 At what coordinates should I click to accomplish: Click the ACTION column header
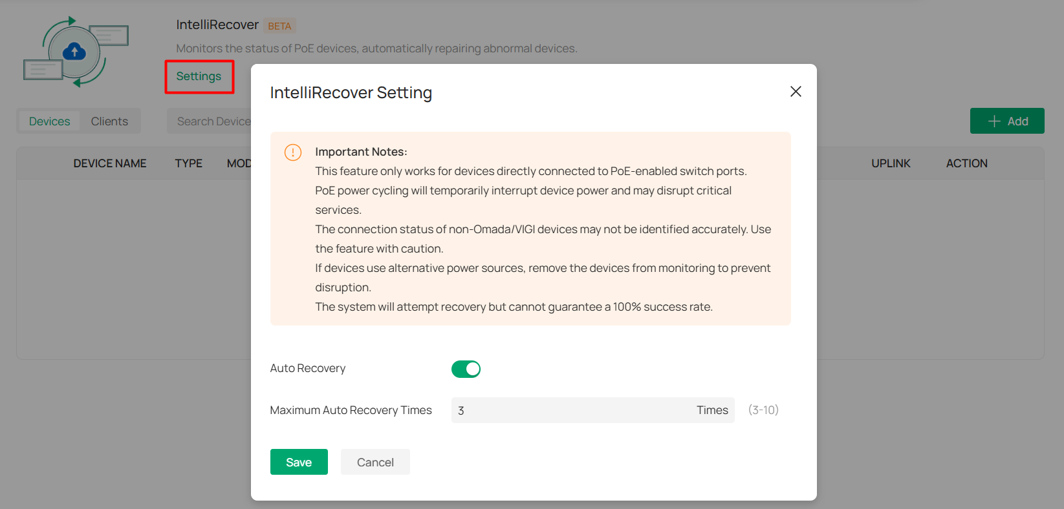tap(967, 163)
